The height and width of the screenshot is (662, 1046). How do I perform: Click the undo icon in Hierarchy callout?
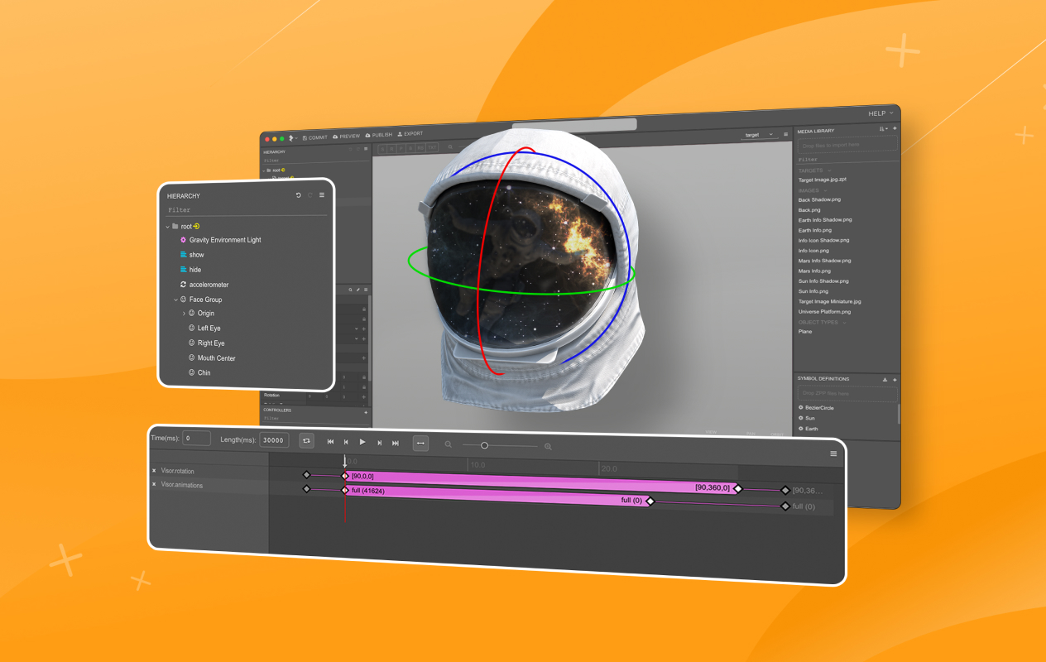pyautogui.click(x=298, y=195)
